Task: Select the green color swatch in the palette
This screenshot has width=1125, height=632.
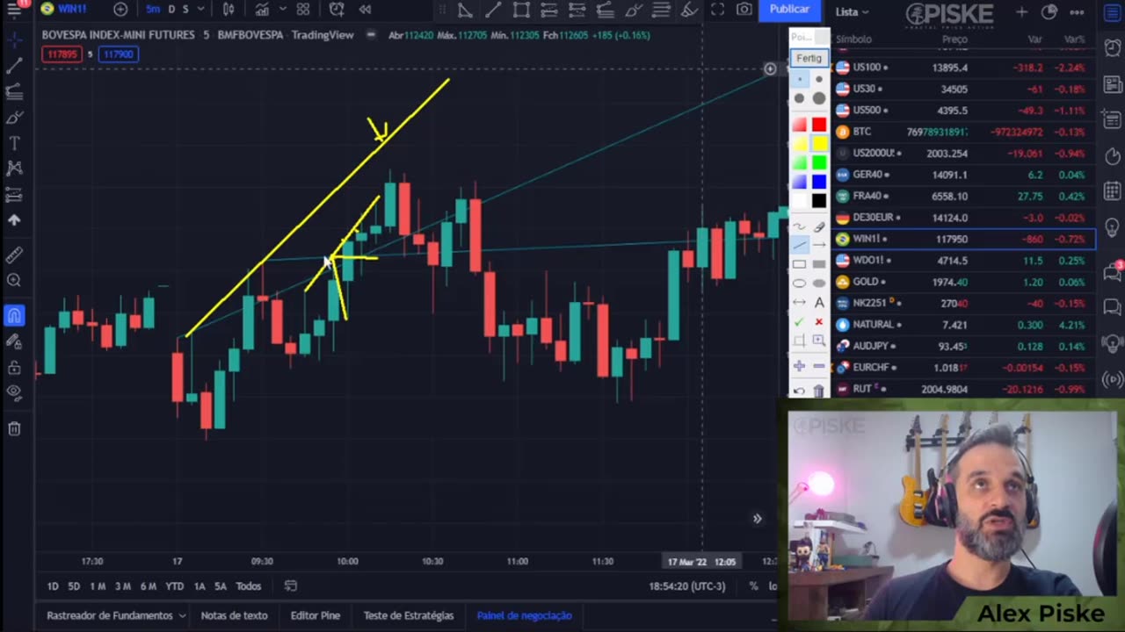Action: coord(819,163)
